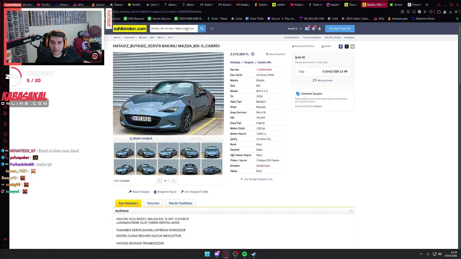Open browser extensions puzzle icon
The width and height of the screenshot is (461, 259).
pyautogui.click(x=439, y=12)
